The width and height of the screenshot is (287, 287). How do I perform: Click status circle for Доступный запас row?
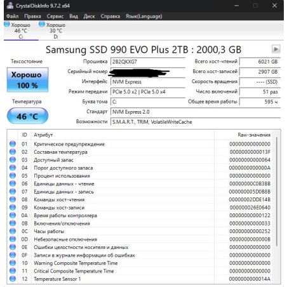click(x=13, y=160)
